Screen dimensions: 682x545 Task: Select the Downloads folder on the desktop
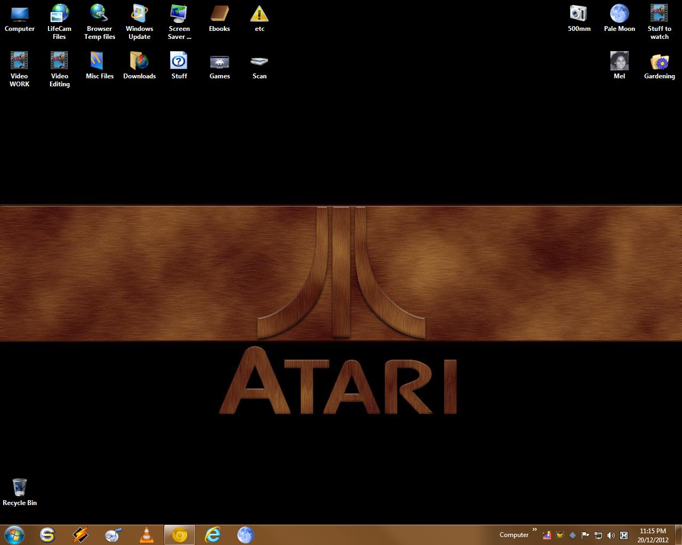(x=139, y=66)
